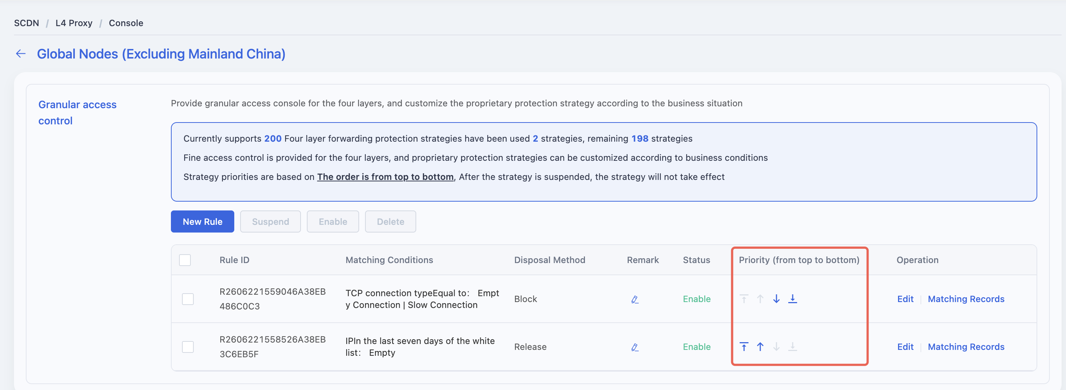Move Block rule up one position
Screen dimensions: 1066x390
click(x=760, y=299)
